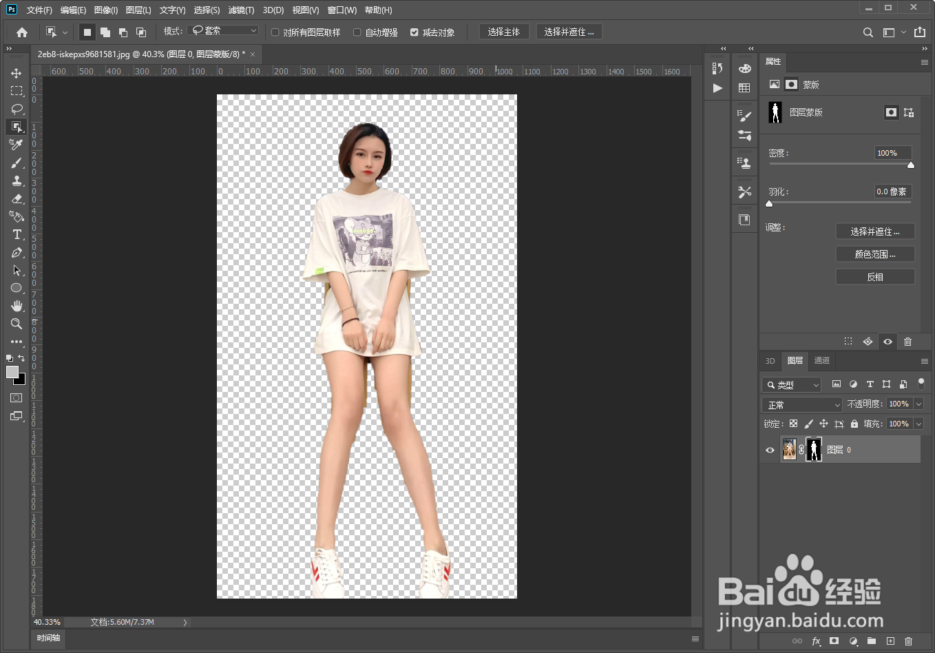Viewport: 935px width, 653px height.
Task: Click the Home icon in options bar
Action: [x=22, y=32]
